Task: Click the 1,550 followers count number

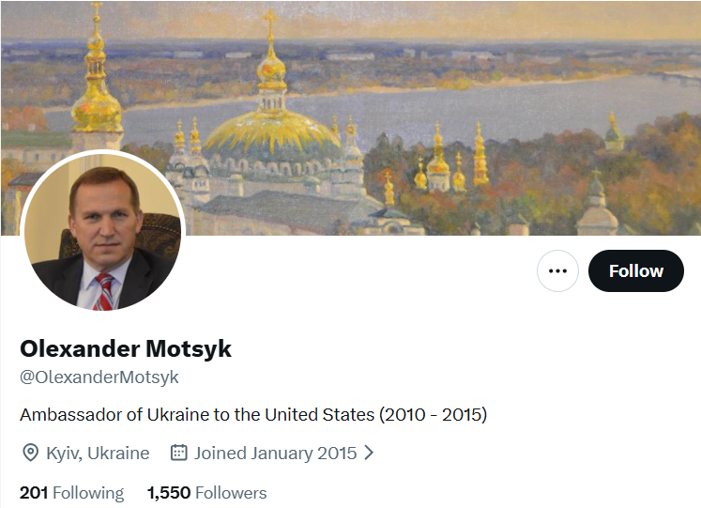Action: tap(169, 493)
